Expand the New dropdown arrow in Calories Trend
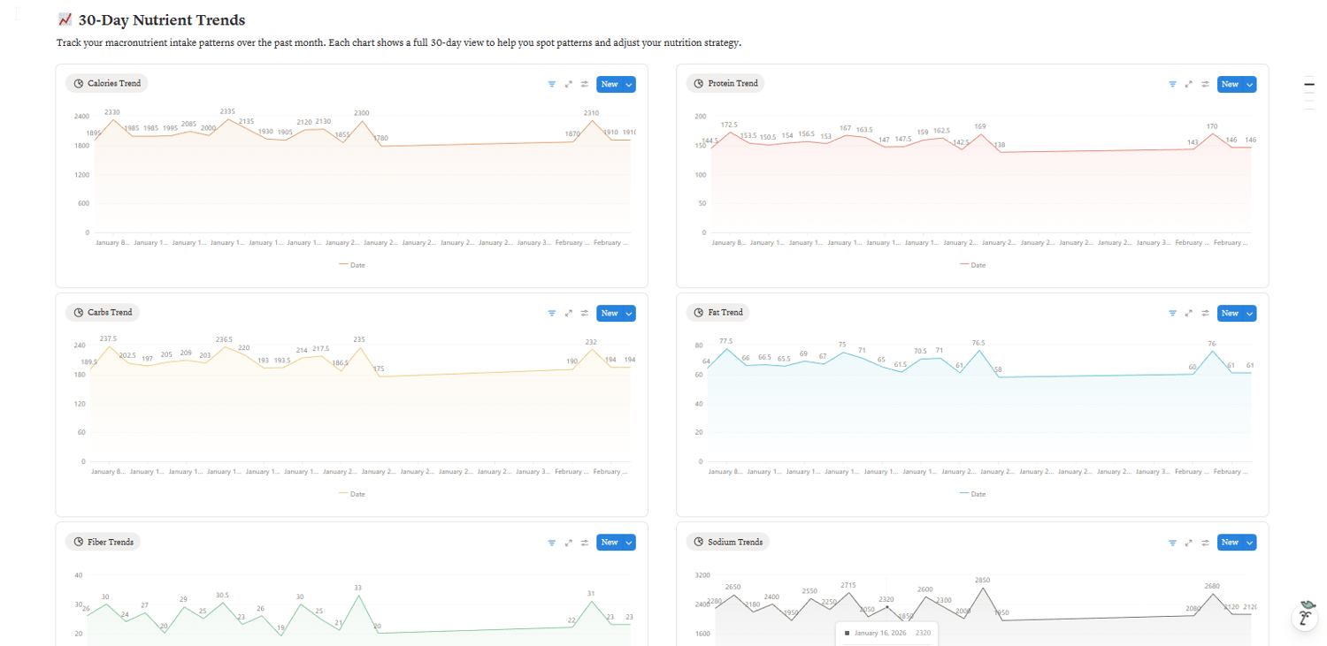Image resolution: width=1327 pixels, height=646 pixels. [x=629, y=85]
